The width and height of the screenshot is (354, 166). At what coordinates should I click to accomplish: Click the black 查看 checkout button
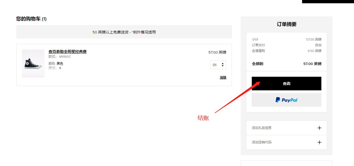286,84
